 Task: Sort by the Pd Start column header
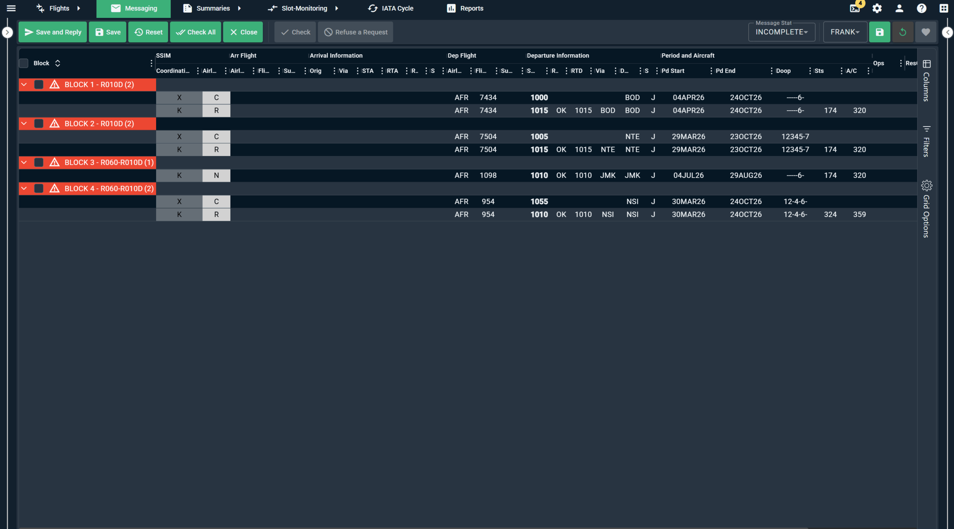coord(673,71)
